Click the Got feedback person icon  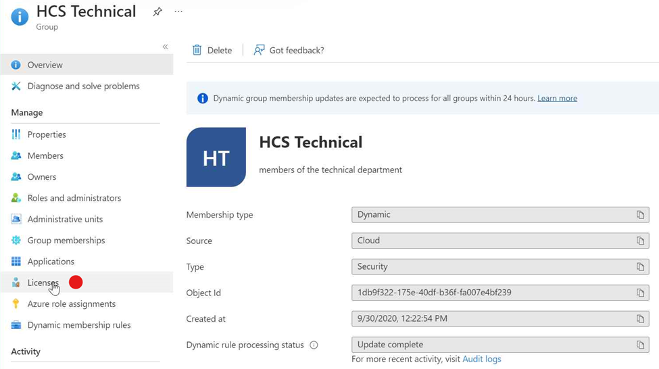point(259,50)
